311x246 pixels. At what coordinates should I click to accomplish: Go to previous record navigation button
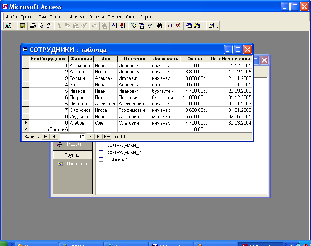click(54, 136)
